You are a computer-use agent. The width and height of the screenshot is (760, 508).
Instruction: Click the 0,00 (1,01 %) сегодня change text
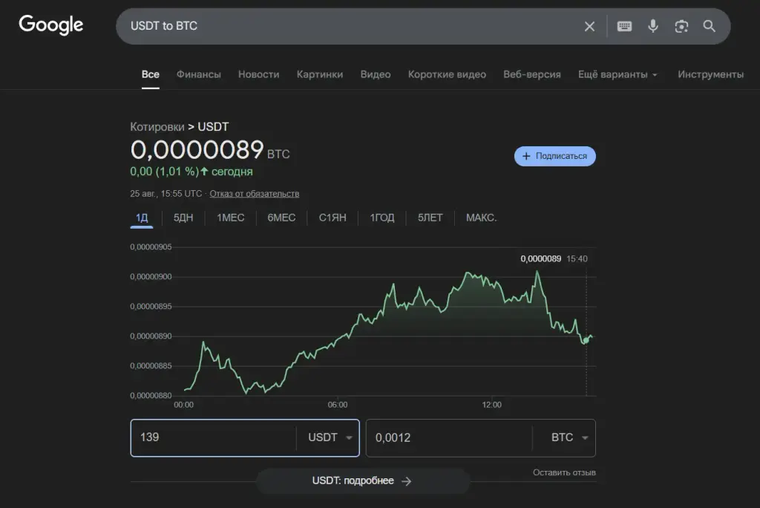click(x=191, y=172)
